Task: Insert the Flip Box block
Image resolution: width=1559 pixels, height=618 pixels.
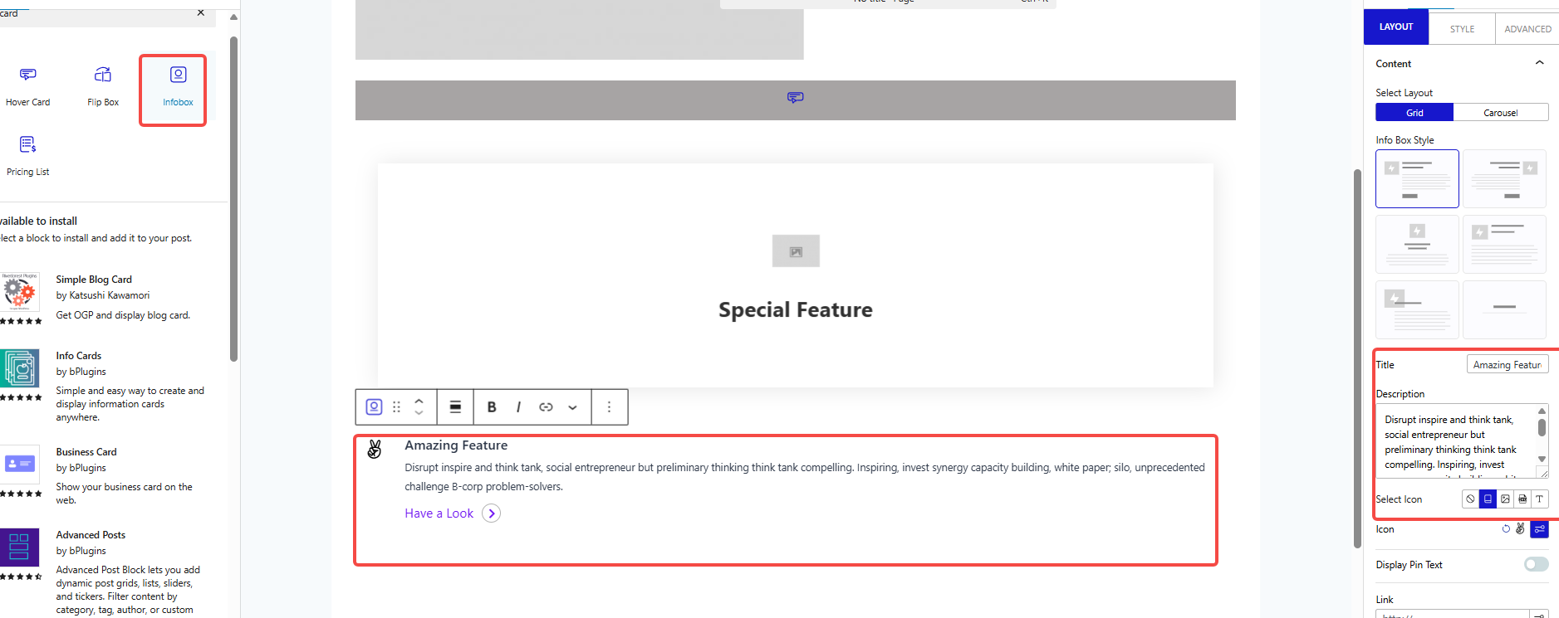Action: pos(103,88)
